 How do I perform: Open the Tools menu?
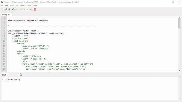tap(29, 6)
